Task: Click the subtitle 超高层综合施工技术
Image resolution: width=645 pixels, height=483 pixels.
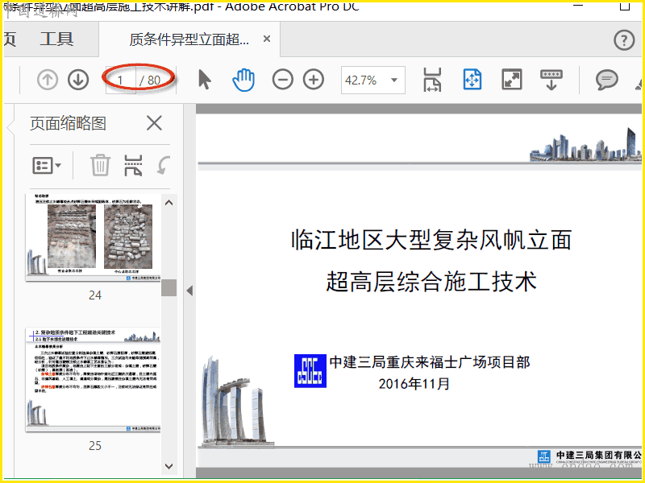Action: (431, 282)
